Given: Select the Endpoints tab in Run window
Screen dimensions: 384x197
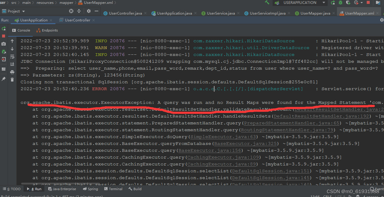Looking at the screenshot, I should 49,30.
